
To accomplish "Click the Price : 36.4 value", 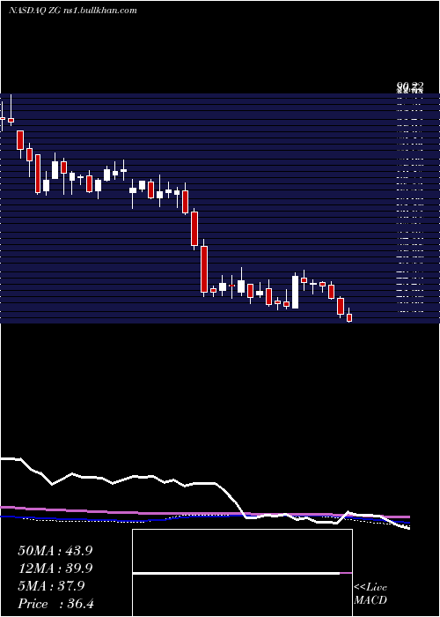I will (x=55, y=604).
